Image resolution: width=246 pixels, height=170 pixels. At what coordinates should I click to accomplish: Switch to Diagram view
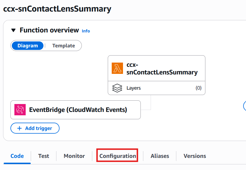28,46
